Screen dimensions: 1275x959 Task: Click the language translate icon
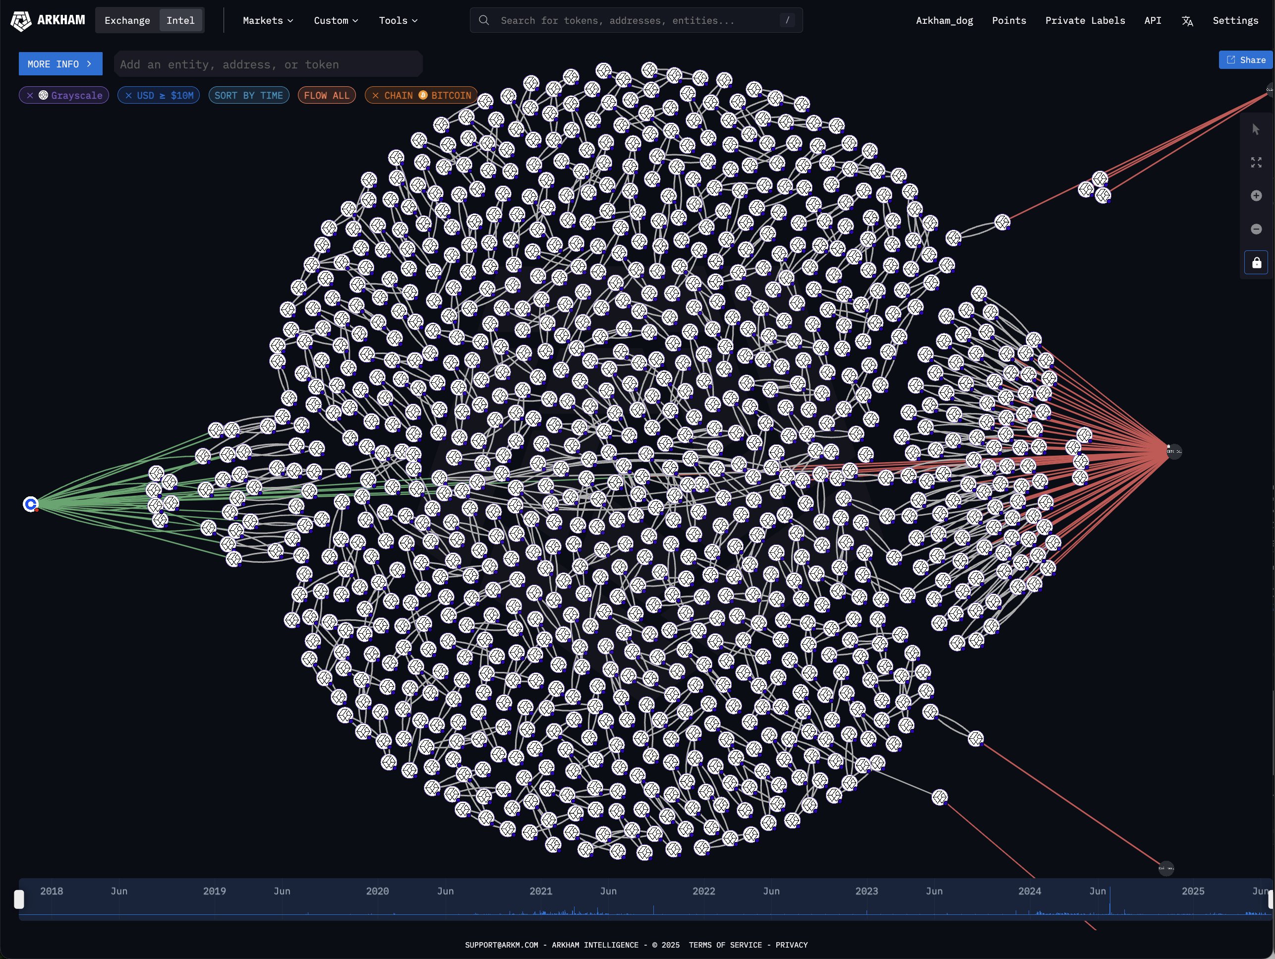click(1187, 21)
